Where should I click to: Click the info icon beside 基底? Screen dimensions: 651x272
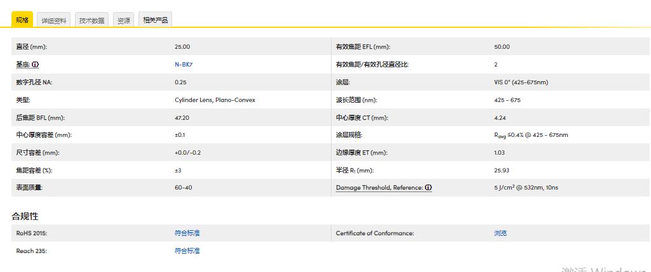(36, 65)
